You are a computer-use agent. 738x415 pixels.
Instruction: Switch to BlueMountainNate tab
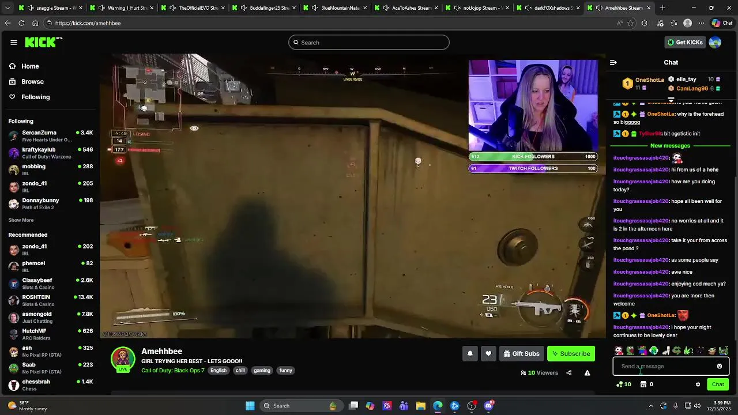click(334, 8)
